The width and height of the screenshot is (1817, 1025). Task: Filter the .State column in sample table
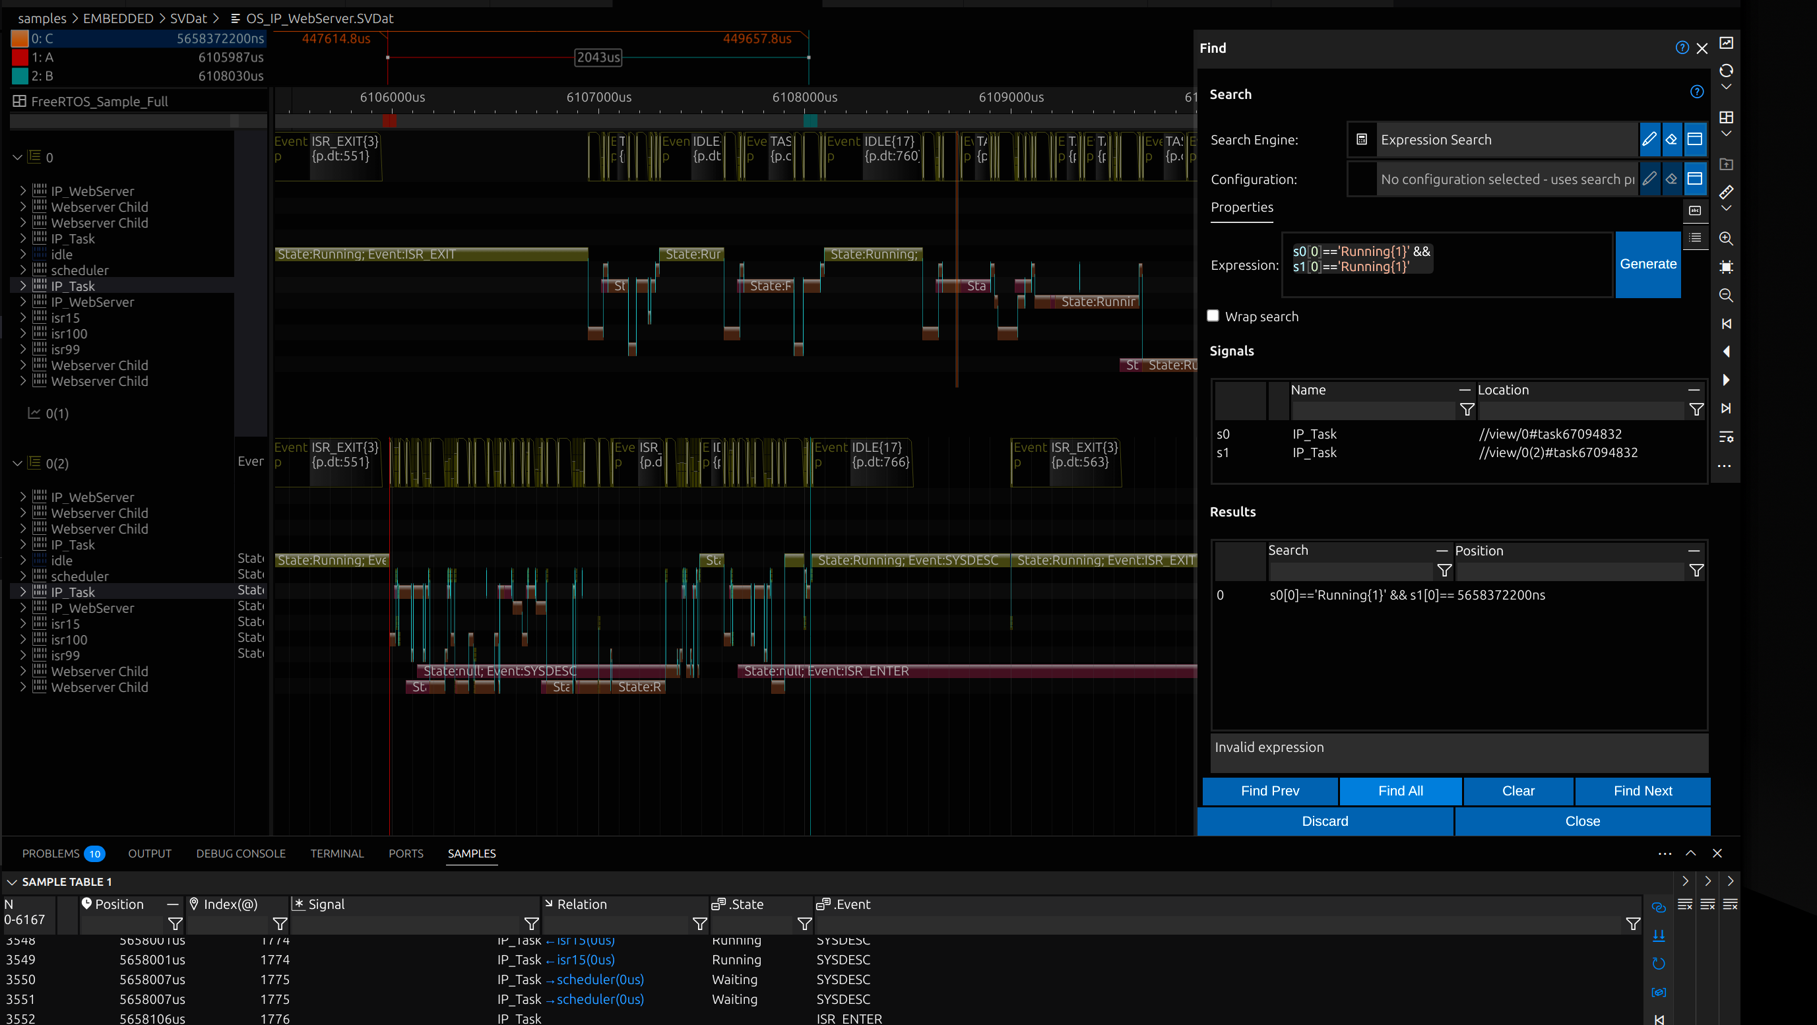(804, 923)
